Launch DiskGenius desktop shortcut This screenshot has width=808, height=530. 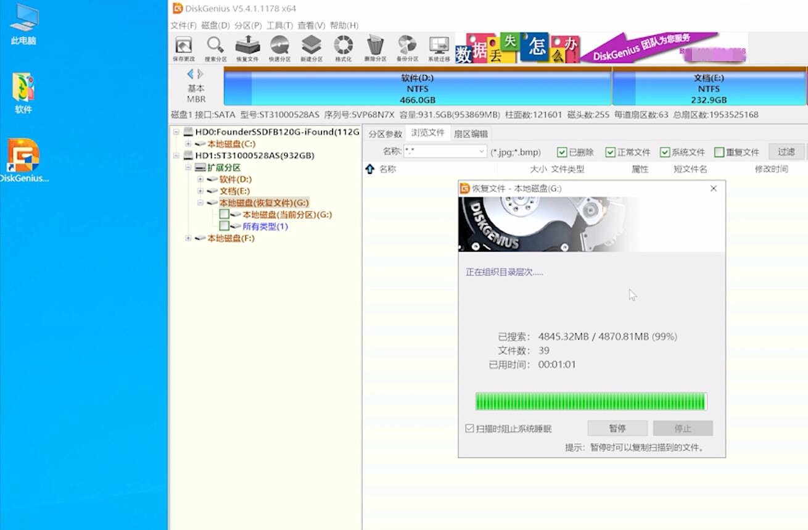[x=23, y=160]
